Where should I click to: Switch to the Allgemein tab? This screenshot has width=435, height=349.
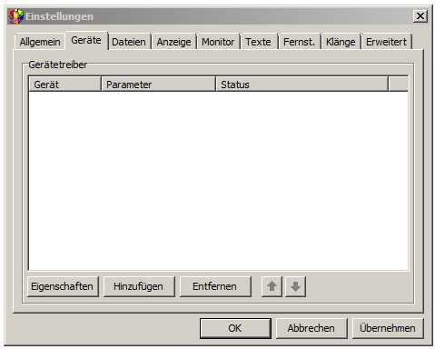click(40, 42)
